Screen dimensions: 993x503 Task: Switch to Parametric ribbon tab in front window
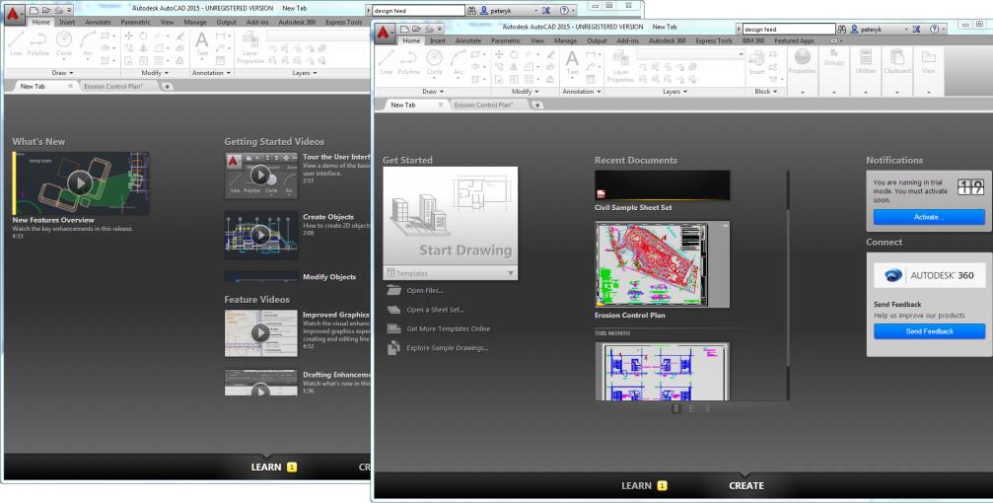(x=505, y=40)
